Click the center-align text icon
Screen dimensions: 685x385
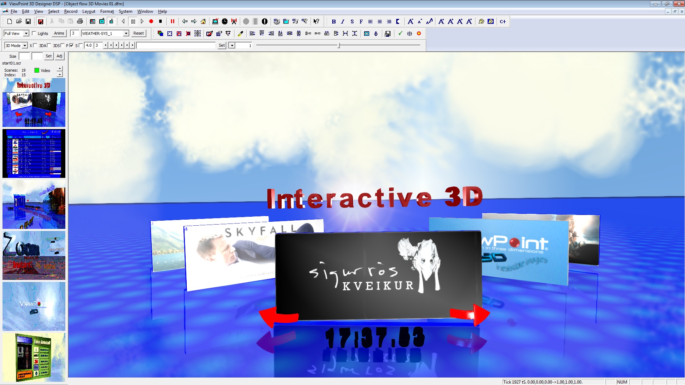coord(380,21)
